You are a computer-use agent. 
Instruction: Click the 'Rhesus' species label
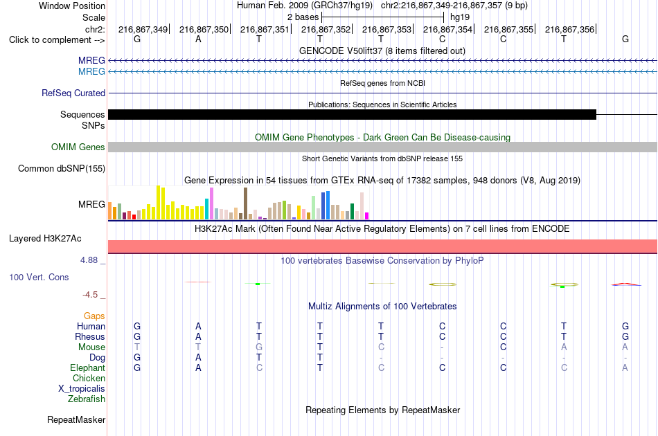90,336
